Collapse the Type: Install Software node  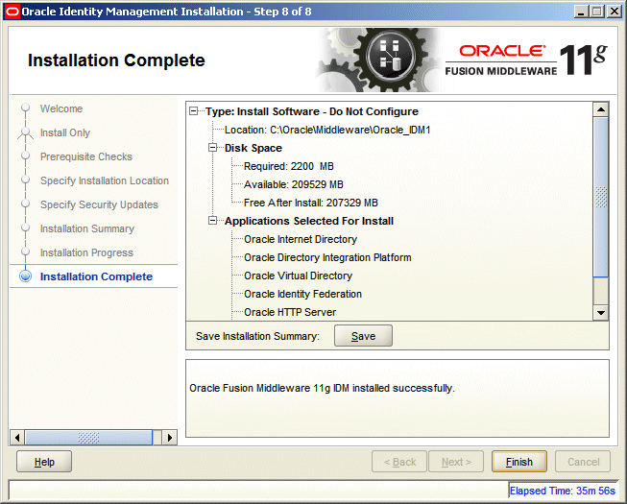[194, 111]
